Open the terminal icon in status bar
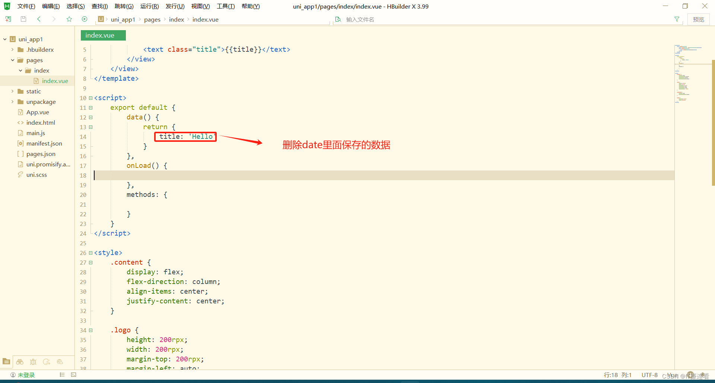The image size is (715, 383). (x=74, y=375)
